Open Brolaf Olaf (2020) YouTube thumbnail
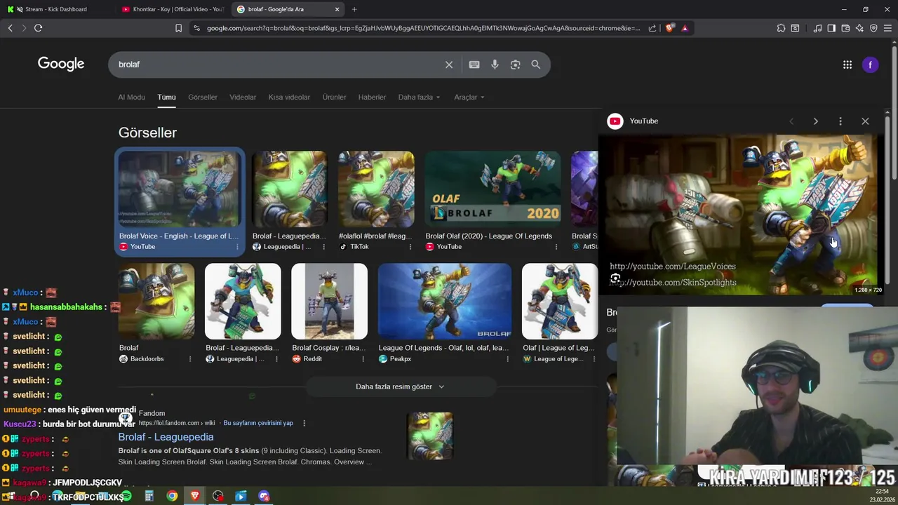The width and height of the screenshot is (898, 505). (x=492, y=189)
